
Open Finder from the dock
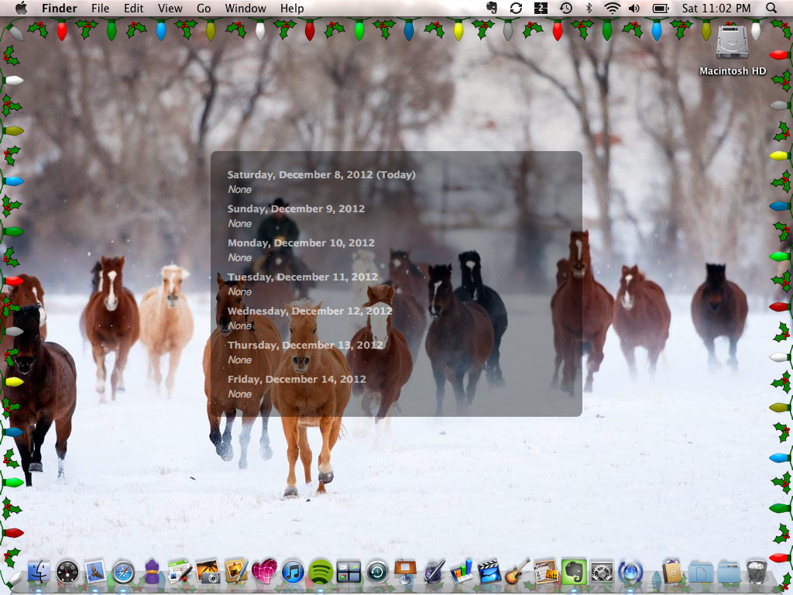[39, 572]
